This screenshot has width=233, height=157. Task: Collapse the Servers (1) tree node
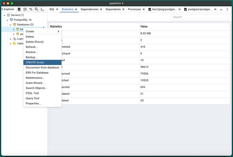[x=5, y=15]
